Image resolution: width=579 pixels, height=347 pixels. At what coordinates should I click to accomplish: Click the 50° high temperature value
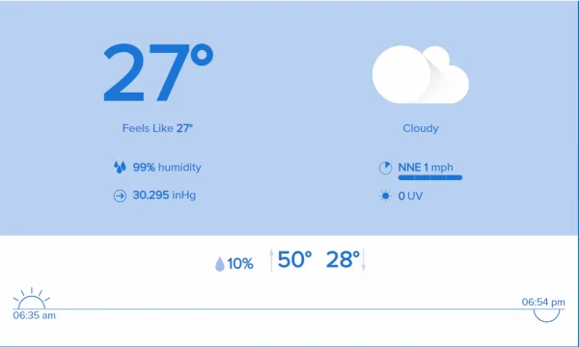[x=294, y=259]
